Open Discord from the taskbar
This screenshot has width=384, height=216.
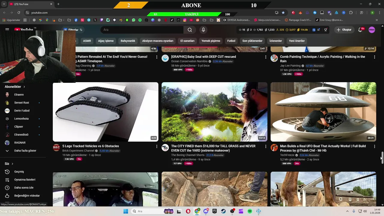[206, 211]
